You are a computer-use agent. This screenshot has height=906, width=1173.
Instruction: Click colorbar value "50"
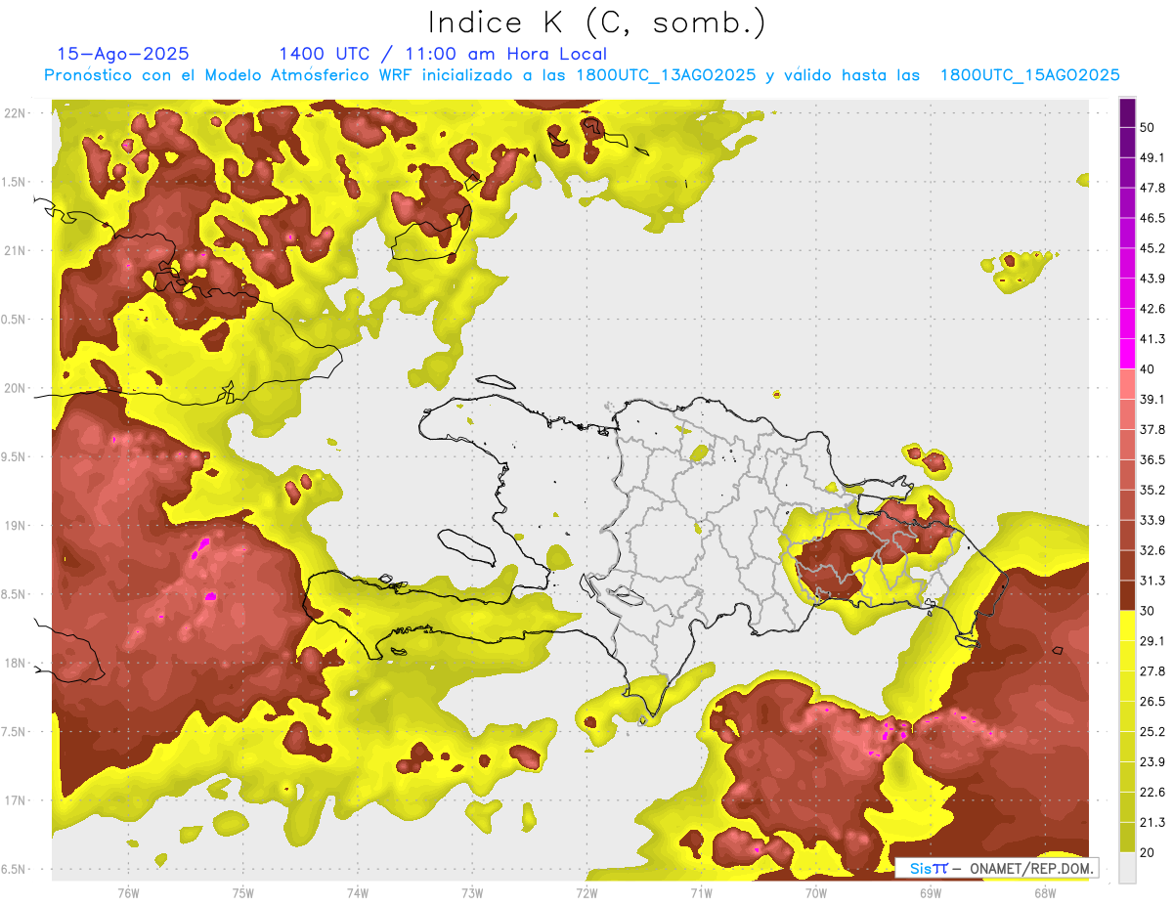(1148, 128)
